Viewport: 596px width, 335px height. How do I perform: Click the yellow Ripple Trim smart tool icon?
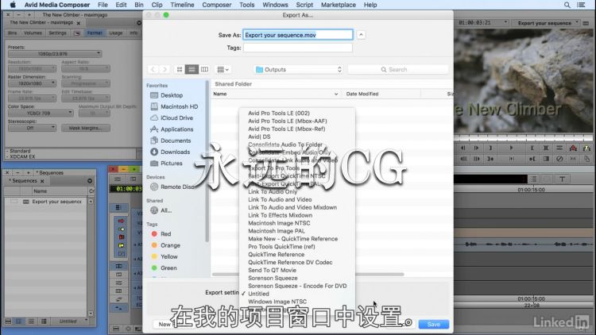click(121, 246)
